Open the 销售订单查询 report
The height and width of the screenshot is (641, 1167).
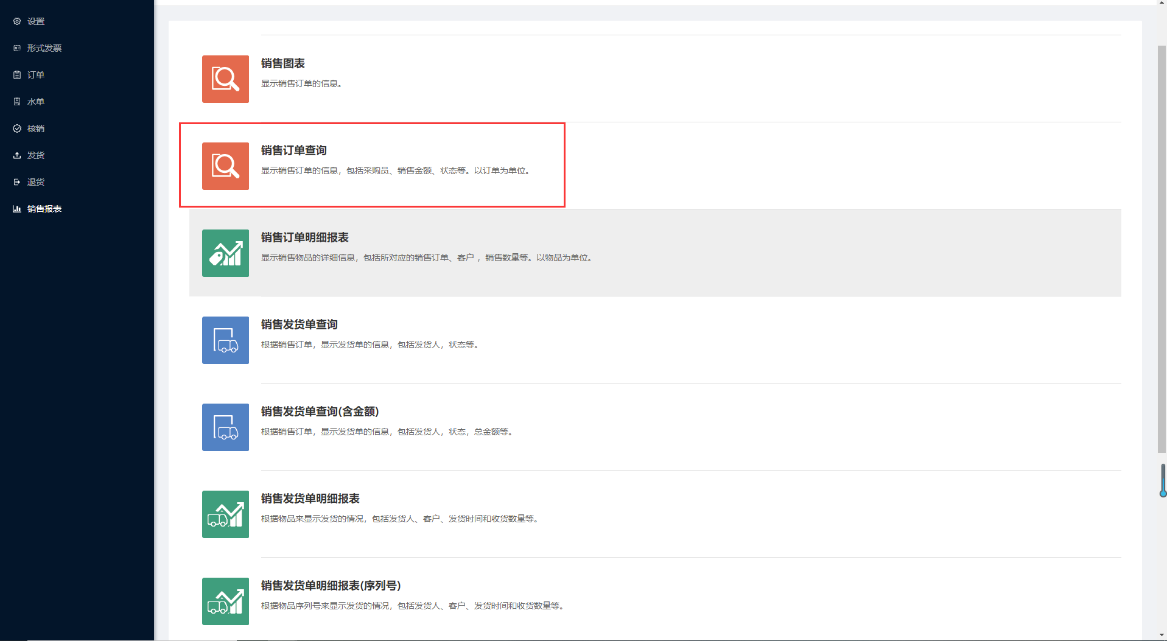pyautogui.click(x=294, y=150)
